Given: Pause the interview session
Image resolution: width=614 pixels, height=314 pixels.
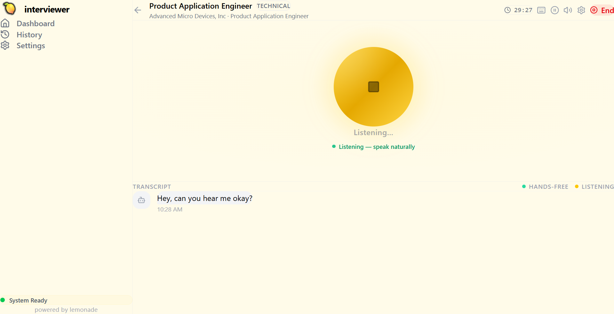Looking at the screenshot, I should click(x=555, y=10).
